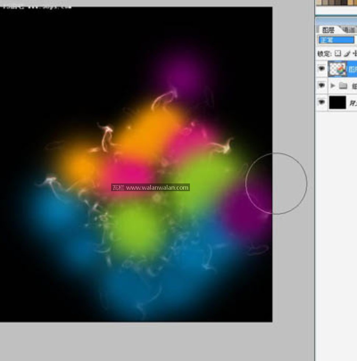Hide the top selected layer via eye icon

point(322,69)
